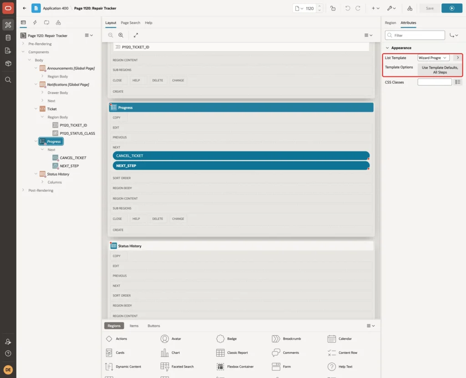Viewport: 466px width, 378px height.
Task: Open the Help tab
Action: [x=149, y=23]
